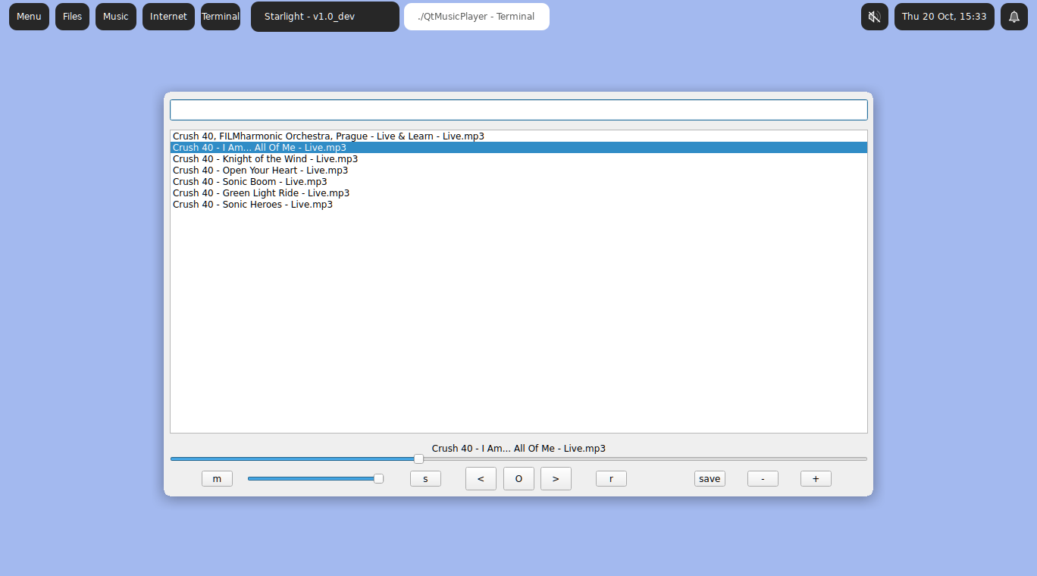Skip to next track with the ">" icon
Viewport: 1037px width, 576px height.
[556, 478]
